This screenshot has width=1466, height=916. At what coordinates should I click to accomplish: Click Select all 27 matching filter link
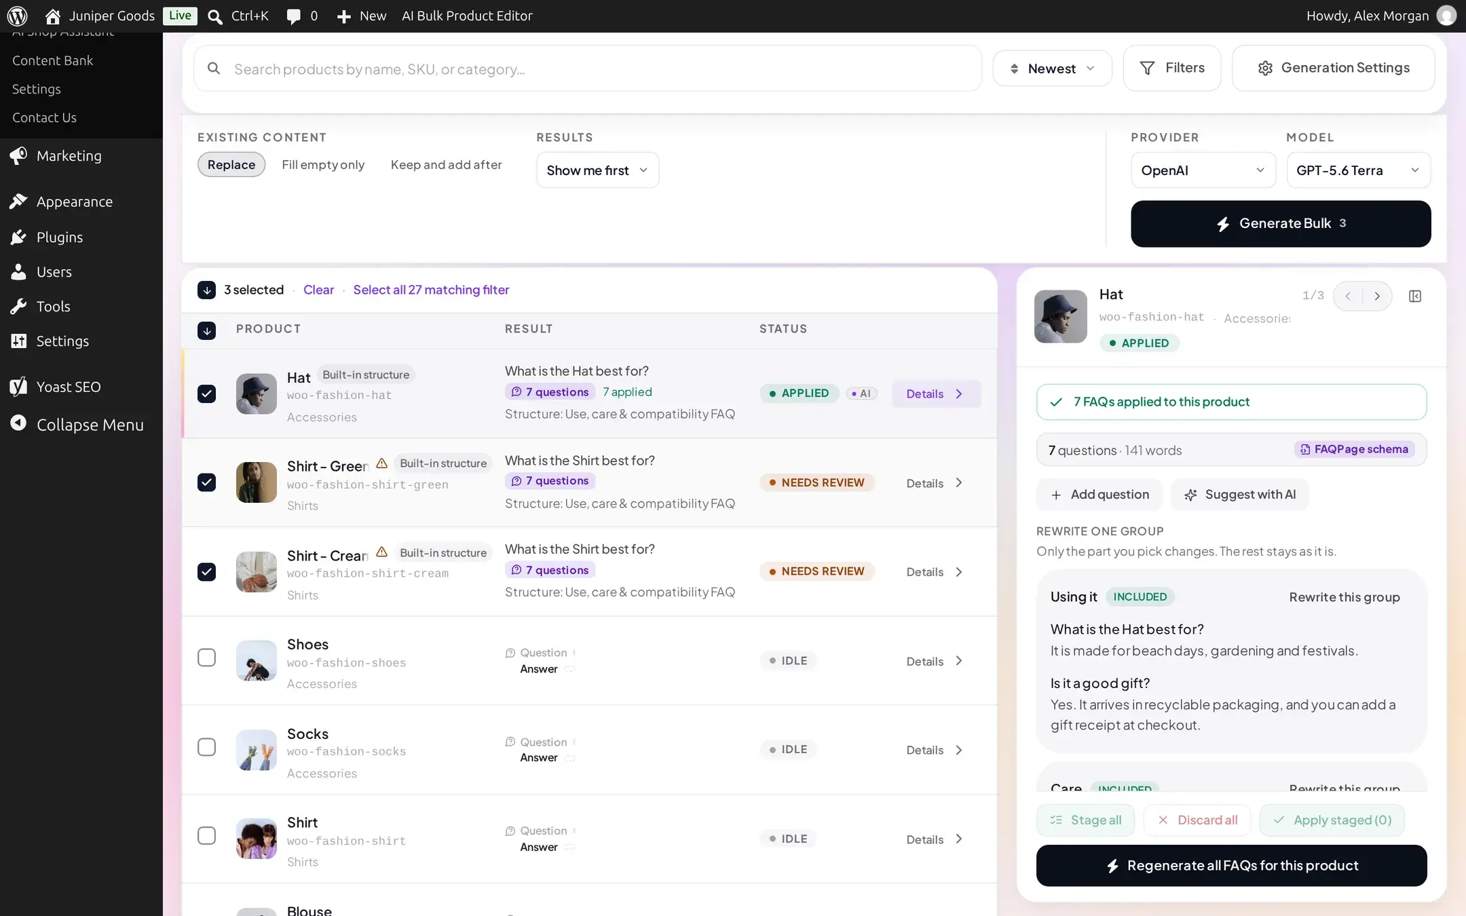pyautogui.click(x=431, y=290)
